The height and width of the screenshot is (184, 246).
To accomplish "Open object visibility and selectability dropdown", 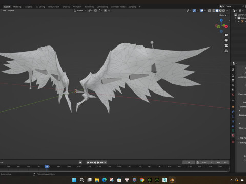I will pos(189,11).
